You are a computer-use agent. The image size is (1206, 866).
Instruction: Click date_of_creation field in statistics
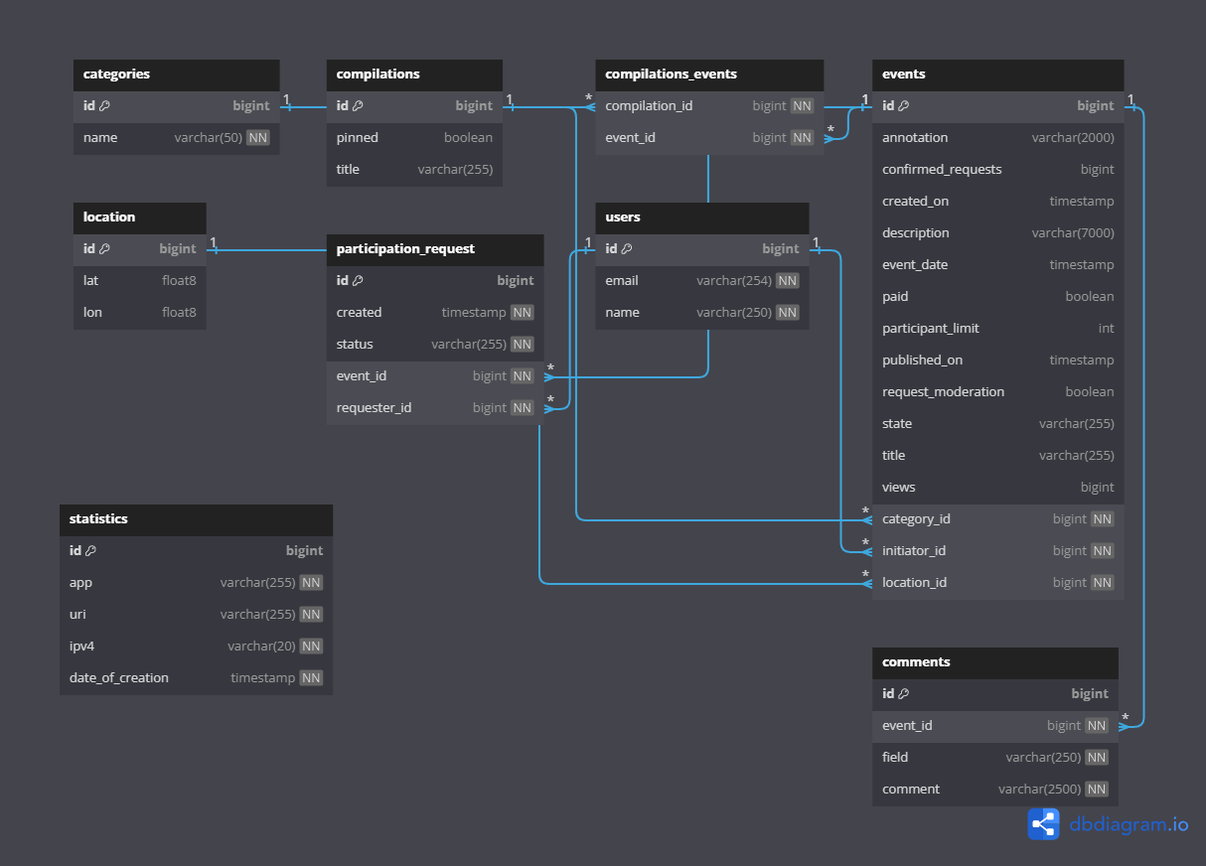[x=196, y=677]
